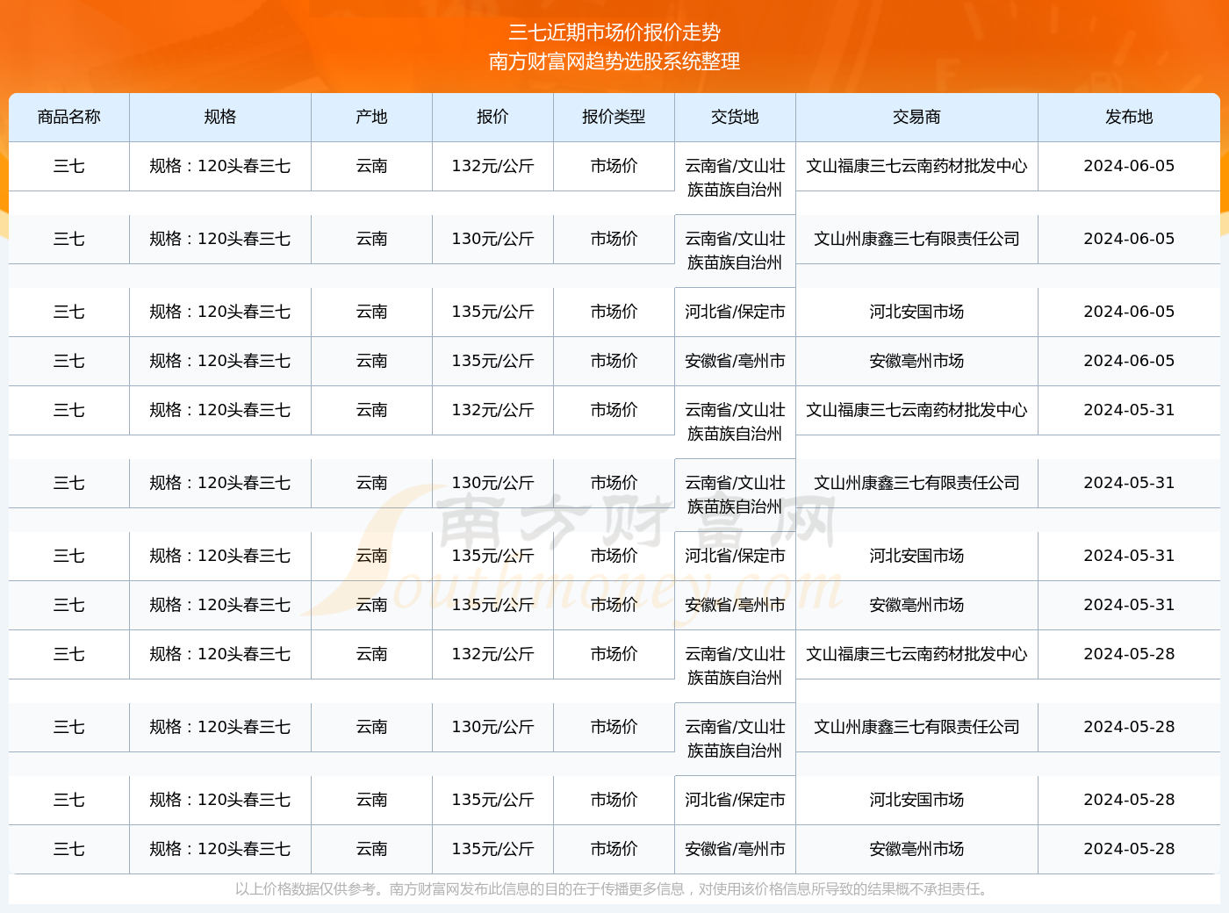1229x913 pixels.
Task: Click the 规格 column header
Action: pos(220,117)
